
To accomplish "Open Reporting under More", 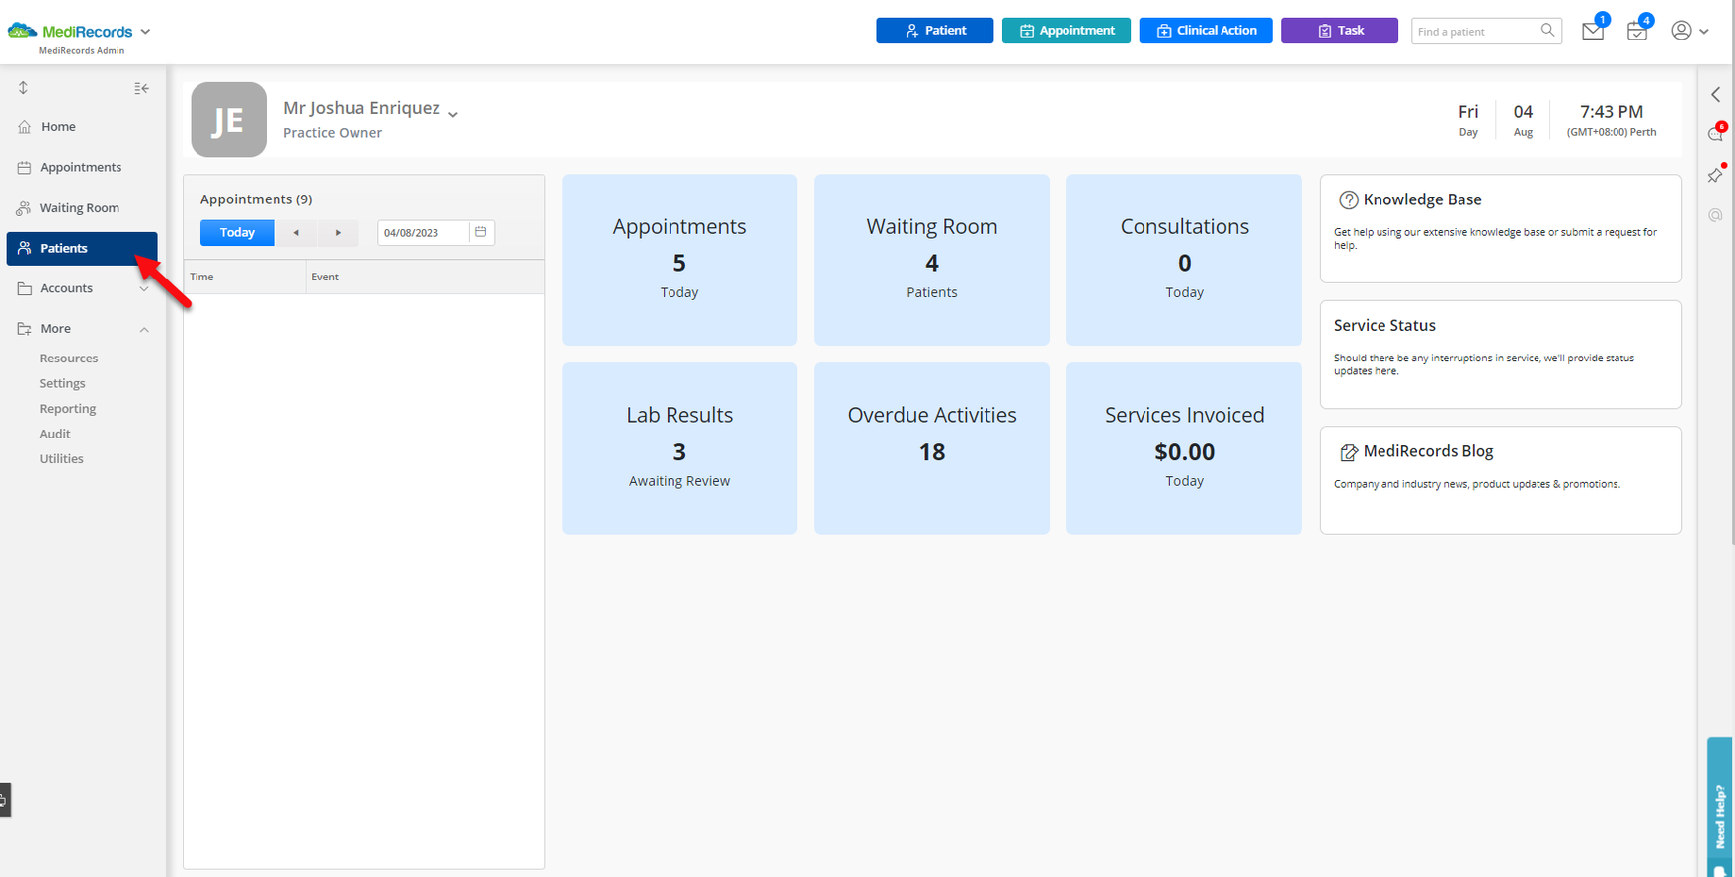I will pyautogui.click(x=68, y=409).
